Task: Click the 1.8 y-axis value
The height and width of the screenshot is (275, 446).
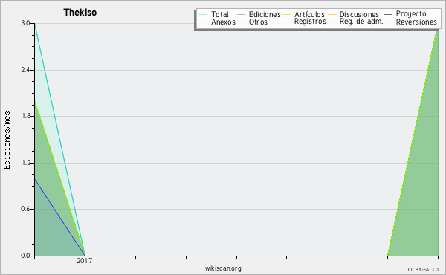Action: tap(25, 116)
